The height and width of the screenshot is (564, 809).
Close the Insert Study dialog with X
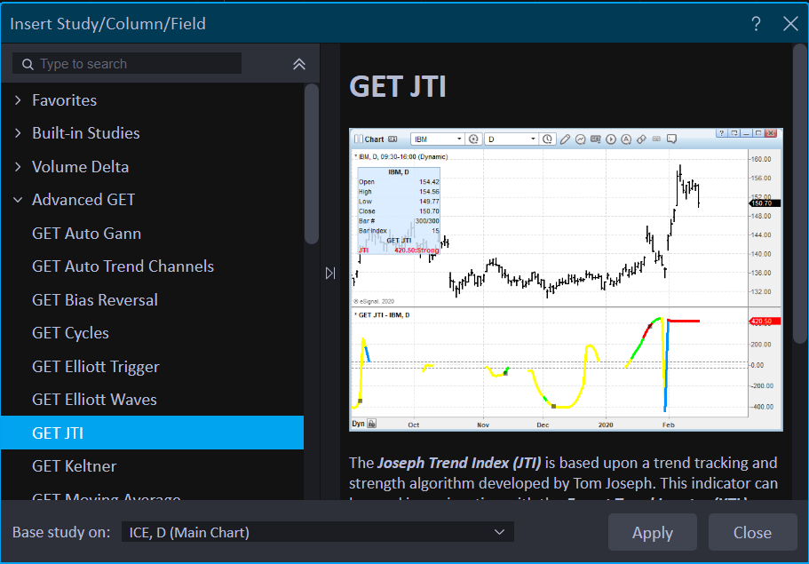(790, 24)
